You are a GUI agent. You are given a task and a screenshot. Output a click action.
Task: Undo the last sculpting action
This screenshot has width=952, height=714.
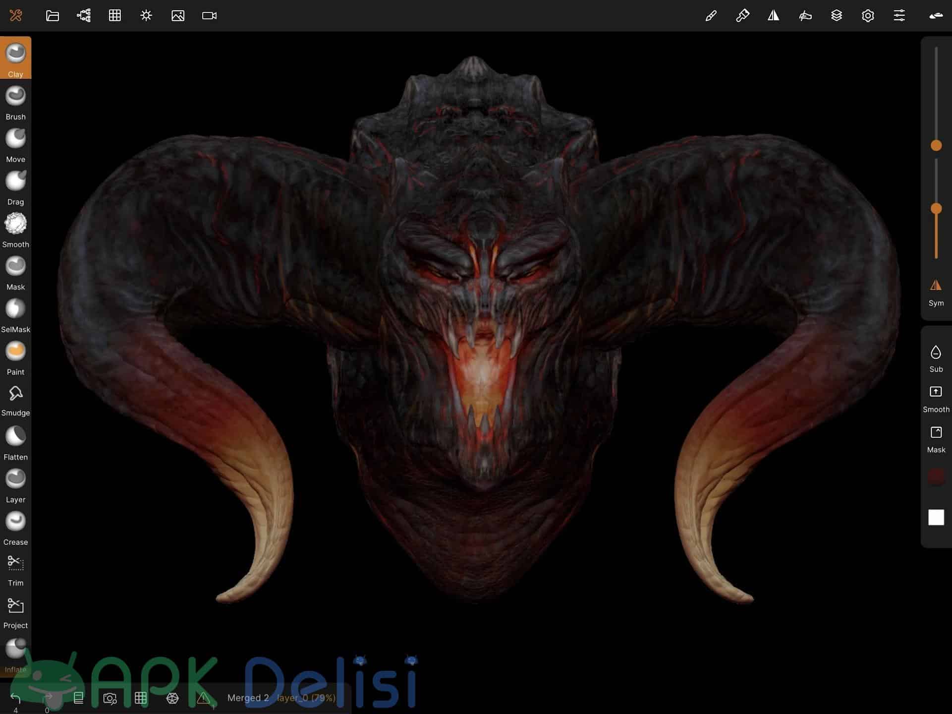(x=15, y=699)
